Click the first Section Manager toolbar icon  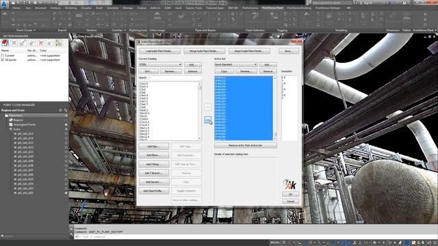pyautogui.click(x=5, y=42)
